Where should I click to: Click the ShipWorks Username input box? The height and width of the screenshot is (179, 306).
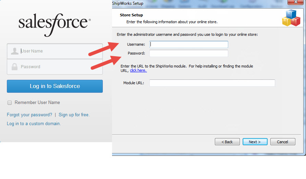point(189,44)
